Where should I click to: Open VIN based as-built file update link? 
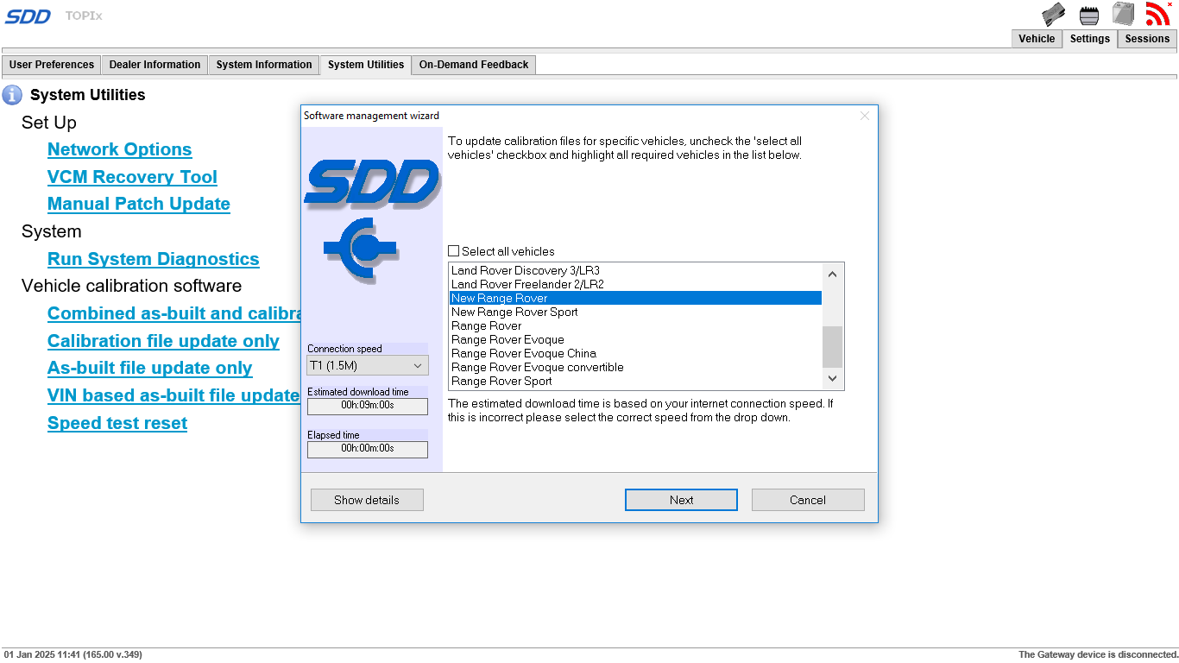point(173,395)
